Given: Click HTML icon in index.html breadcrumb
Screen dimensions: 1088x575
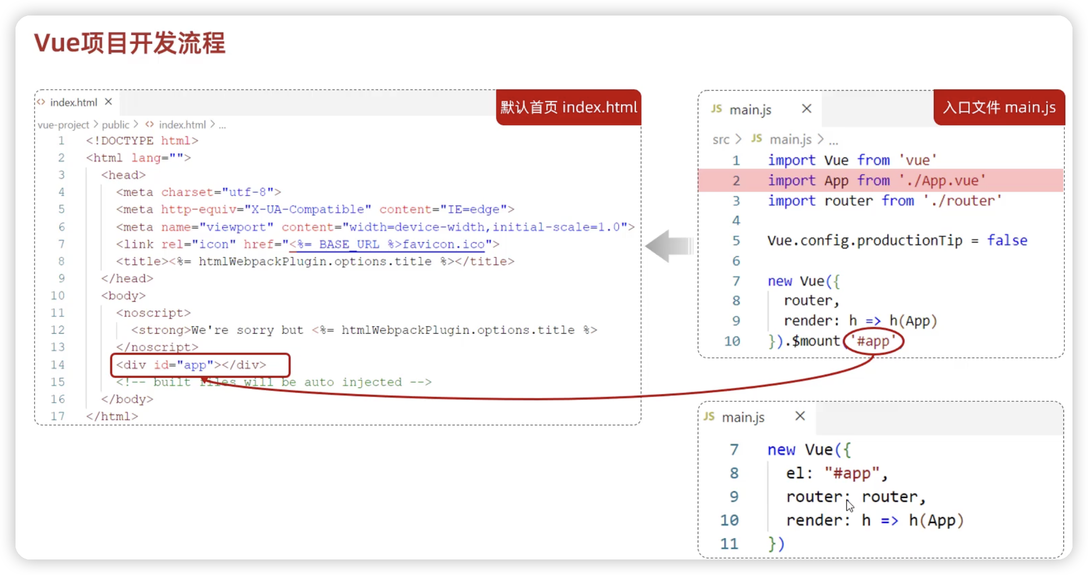Looking at the screenshot, I should pyautogui.click(x=149, y=125).
